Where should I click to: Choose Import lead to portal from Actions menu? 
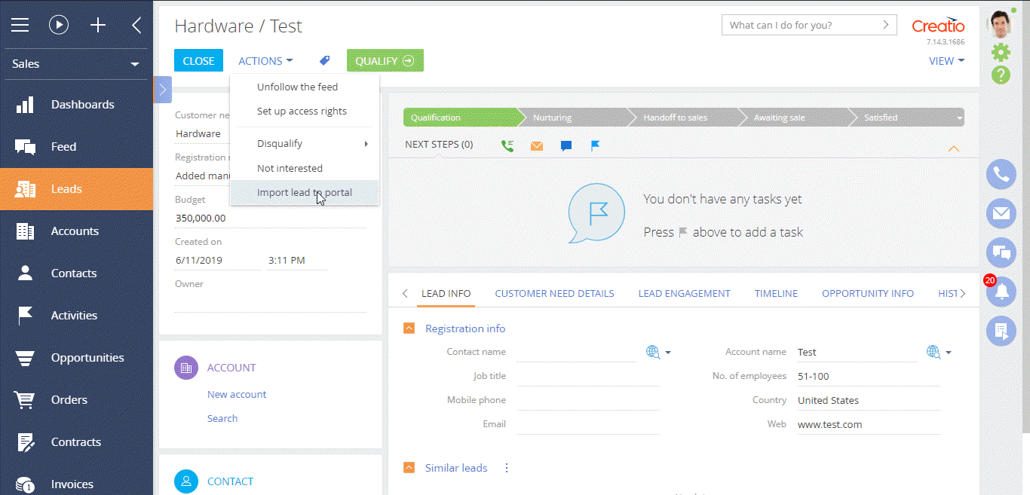pos(305,192)
